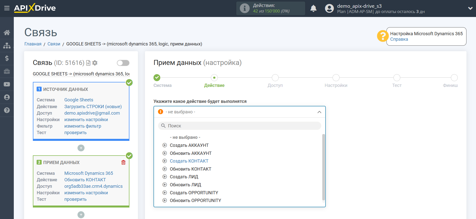Open the connection notes document icon
The width and height of the screenshot is (476, 219).
tap(88, 63)
